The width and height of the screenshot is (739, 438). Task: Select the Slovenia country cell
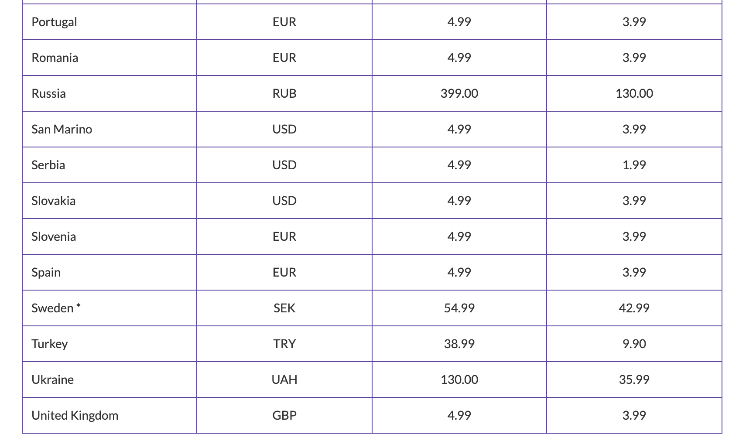click(54, 236)
